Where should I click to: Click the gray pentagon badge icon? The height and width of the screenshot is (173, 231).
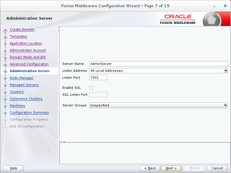pos(212,20)
